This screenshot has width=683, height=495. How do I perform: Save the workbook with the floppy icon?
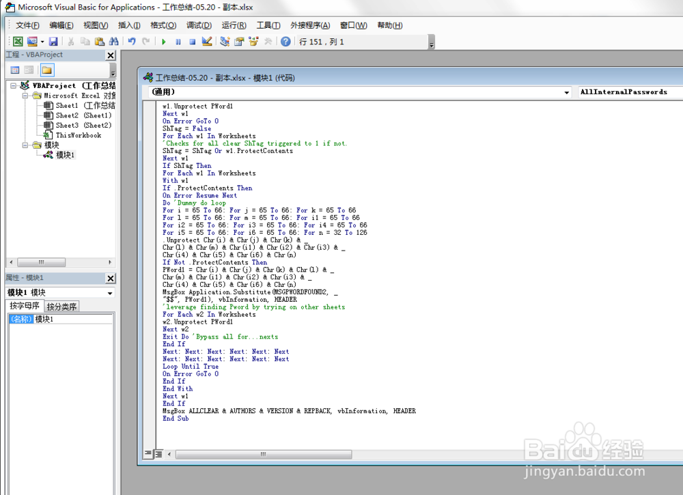[53, 42]
